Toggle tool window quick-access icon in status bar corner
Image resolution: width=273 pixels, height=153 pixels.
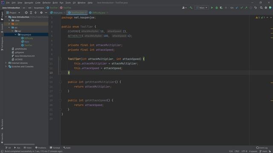(2, 151)
